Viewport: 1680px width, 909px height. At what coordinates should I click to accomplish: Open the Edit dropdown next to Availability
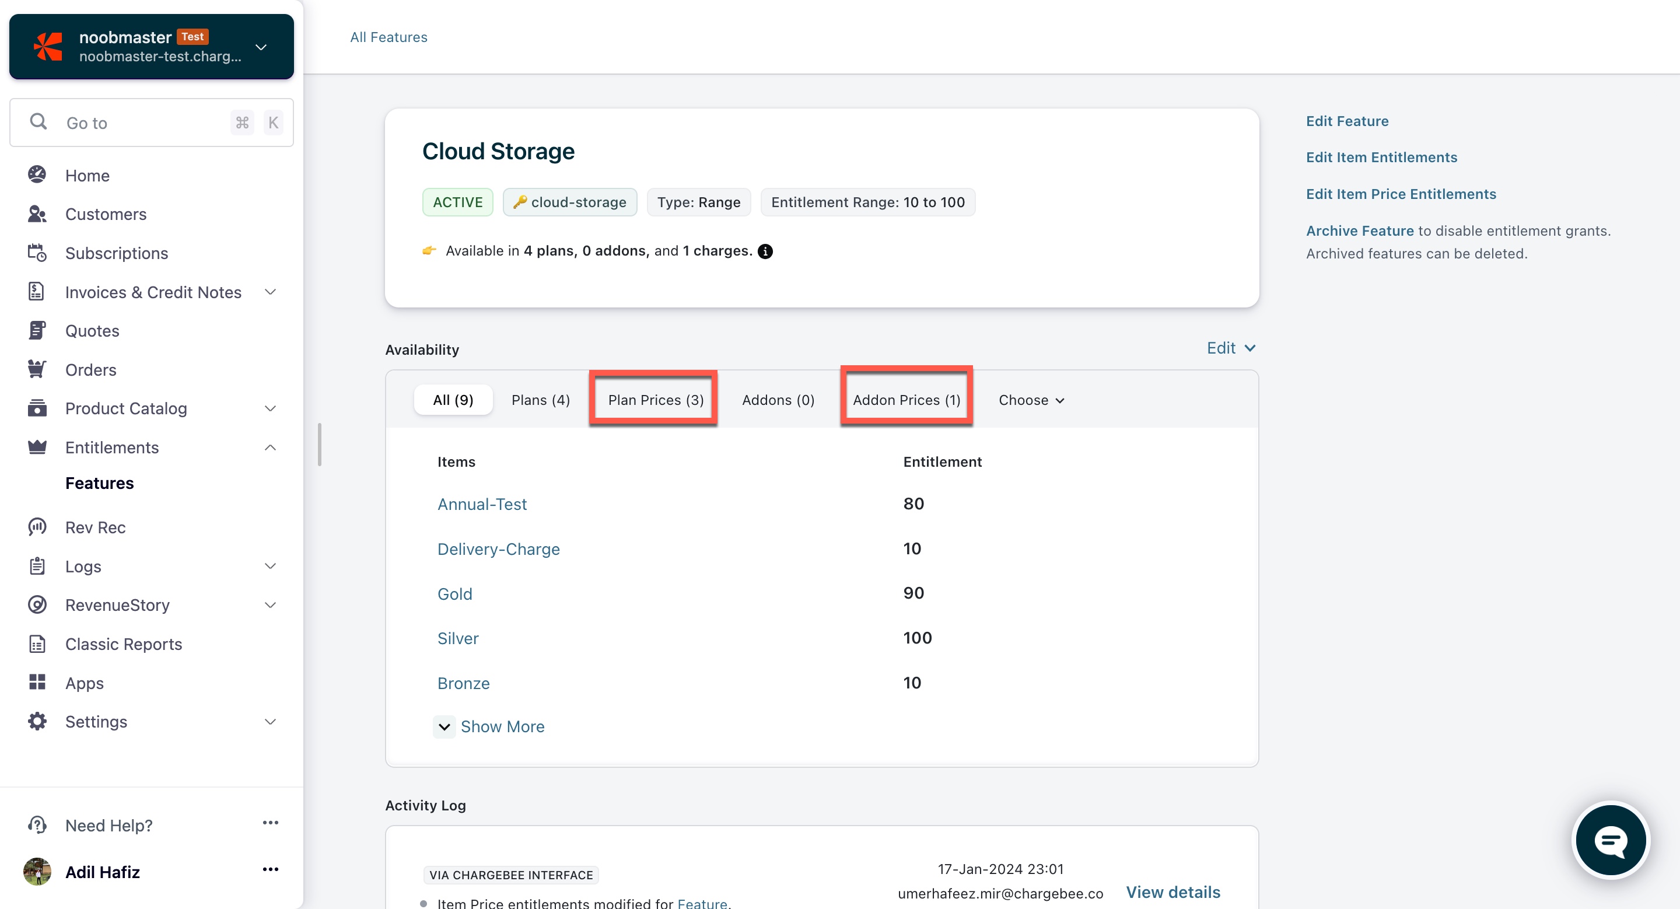(x=1230, y=348)
